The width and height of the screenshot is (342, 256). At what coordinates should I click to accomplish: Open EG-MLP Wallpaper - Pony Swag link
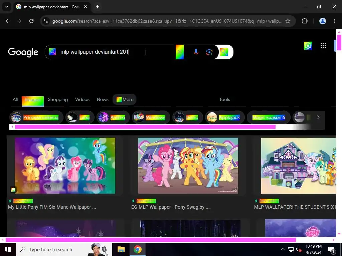point(170,207)
